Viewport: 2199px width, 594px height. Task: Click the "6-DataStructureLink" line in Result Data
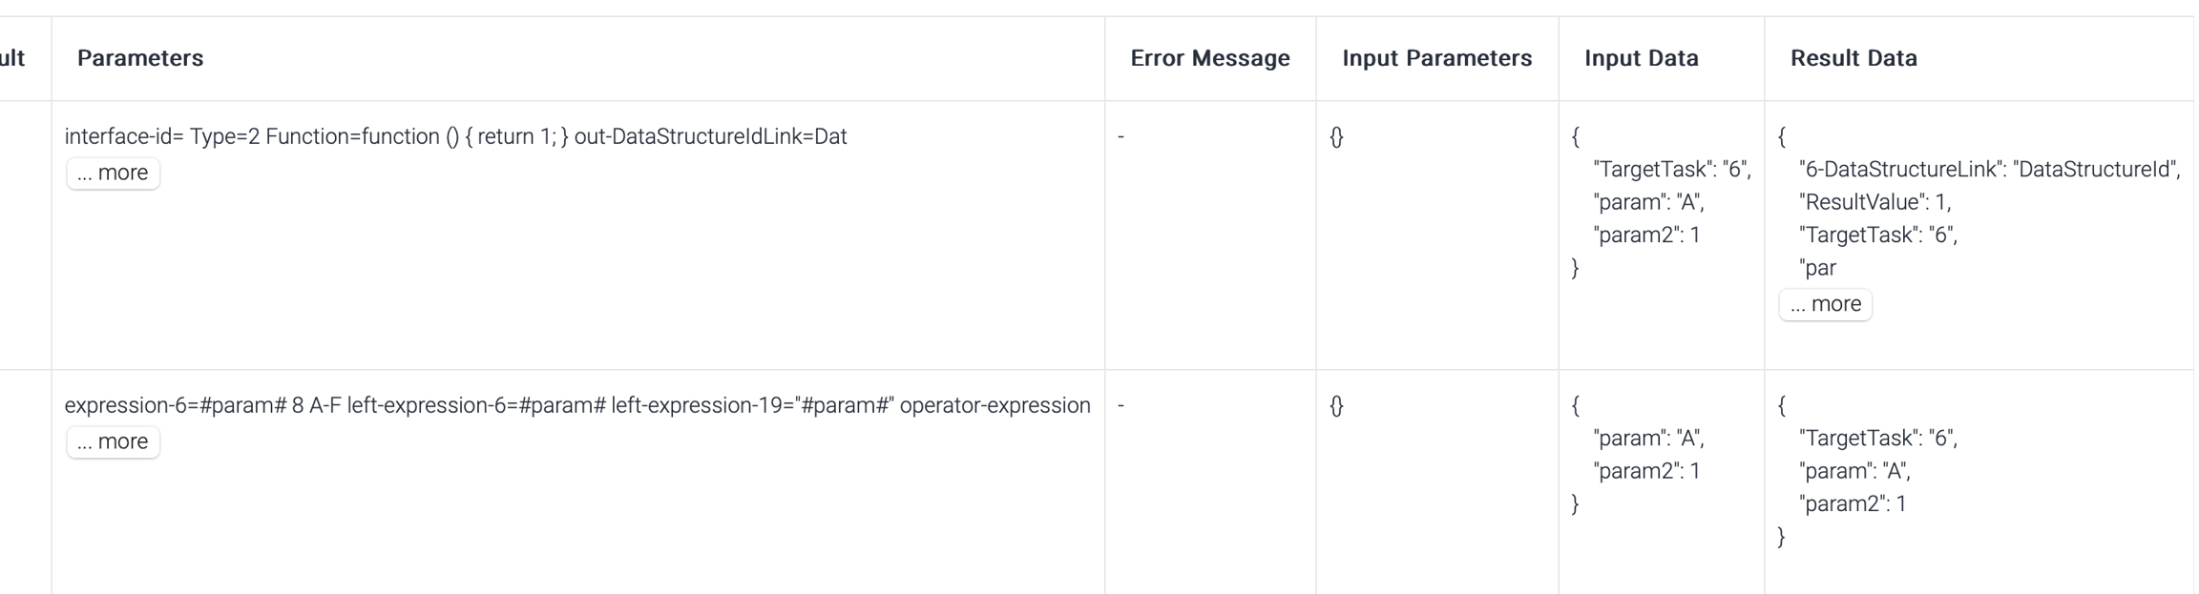1989,170
